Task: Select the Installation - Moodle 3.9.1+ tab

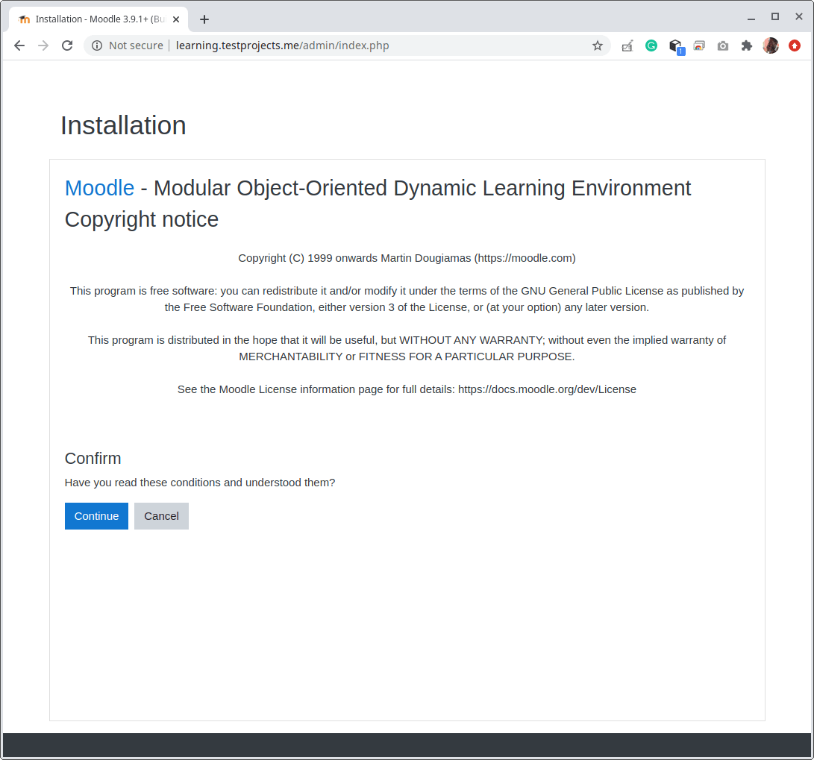Action: 98,19
